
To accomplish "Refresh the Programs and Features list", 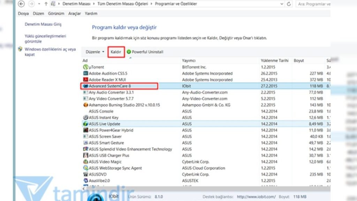I will [x=289, y=4].
